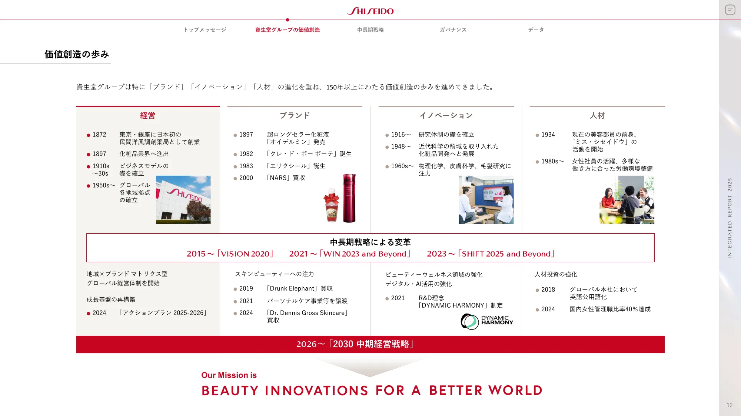Click BEAUTY INNOVATIONS FOR A BETTER WORLD
This screenshot has height=416, width=741.
372,390
